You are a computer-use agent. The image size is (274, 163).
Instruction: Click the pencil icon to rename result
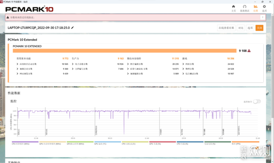point(73,28)
